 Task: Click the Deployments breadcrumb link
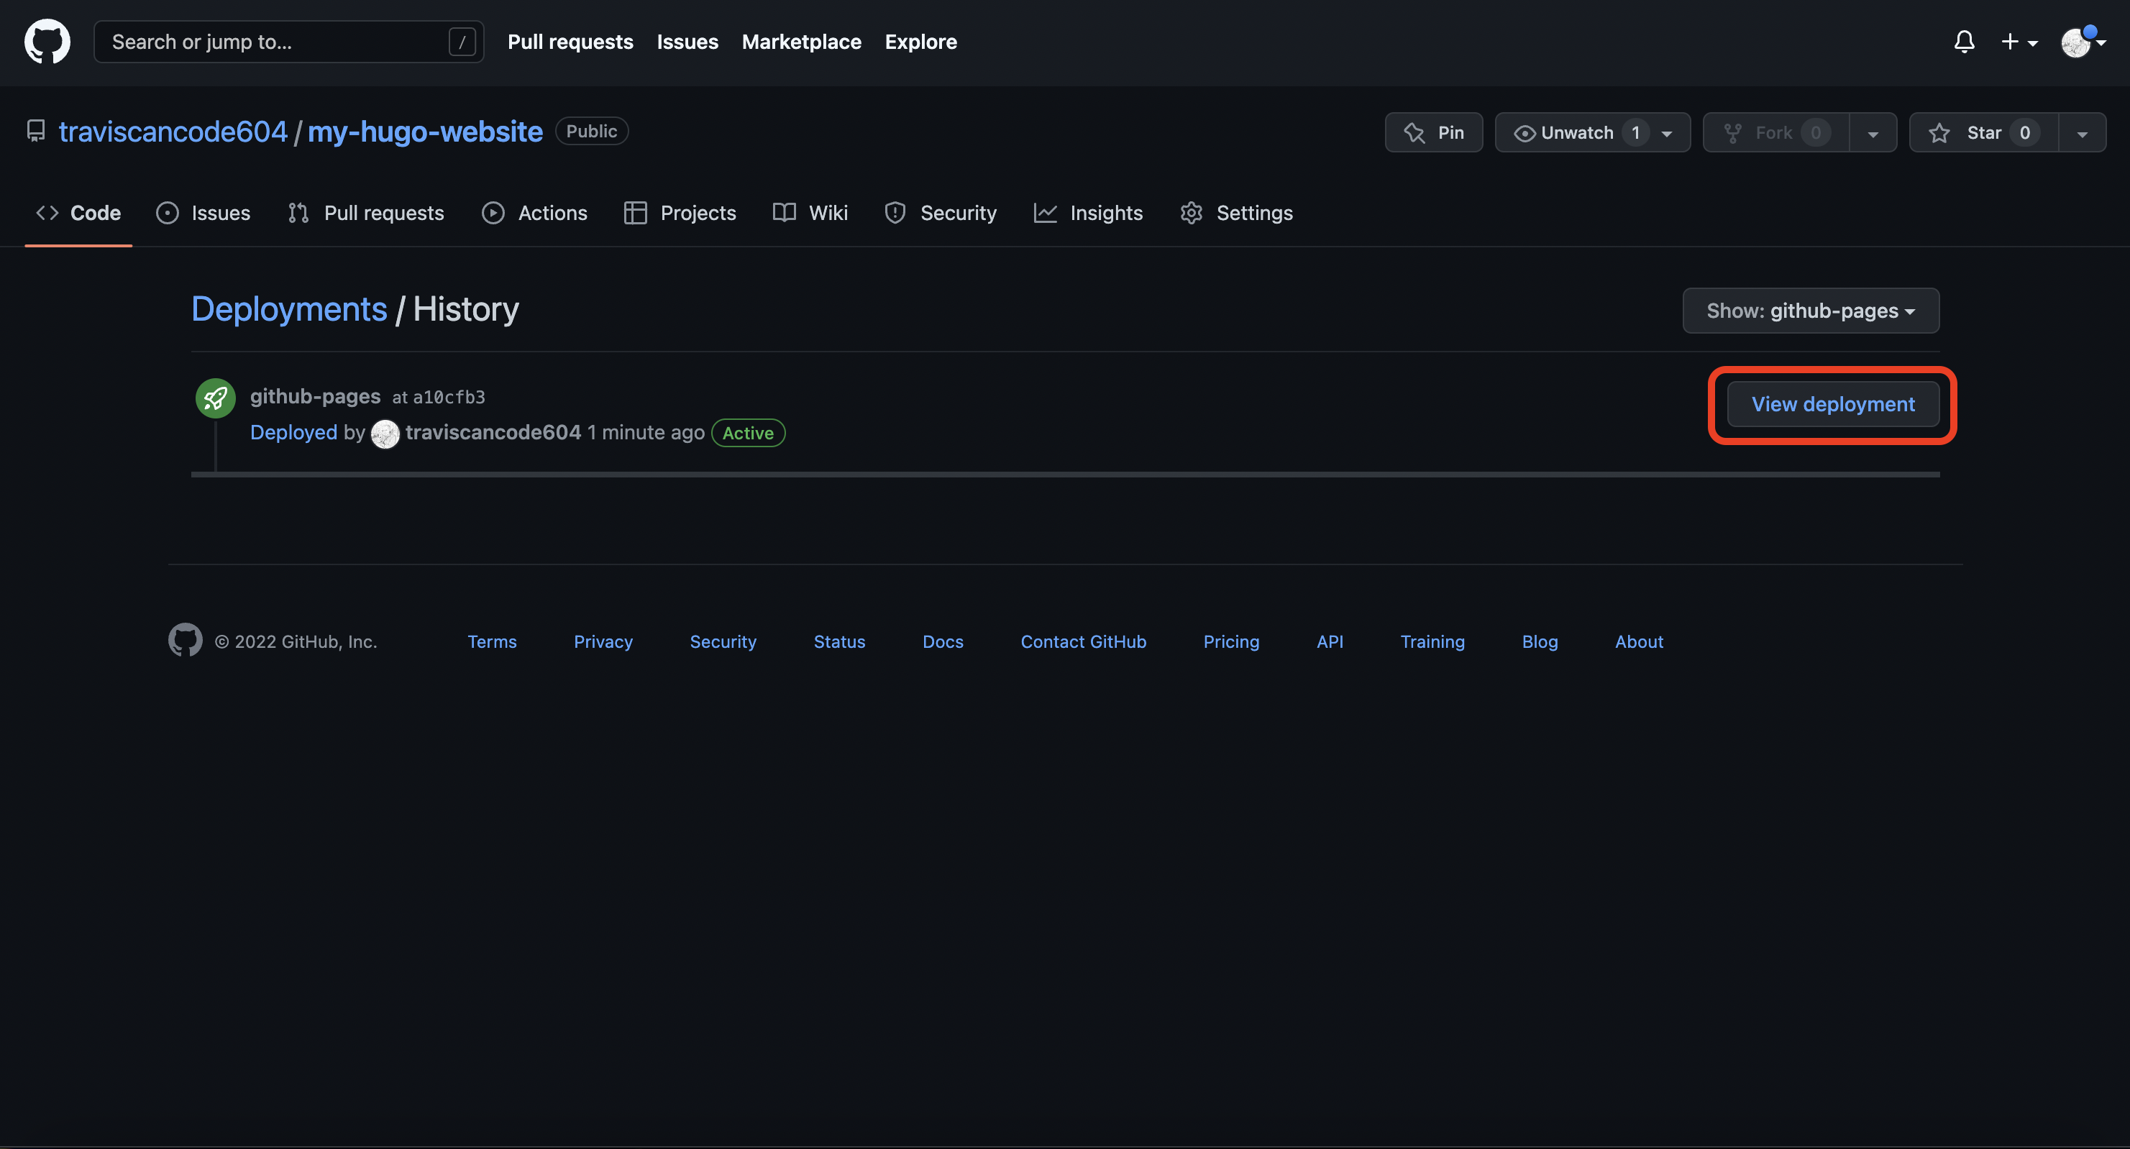[288, 309]
